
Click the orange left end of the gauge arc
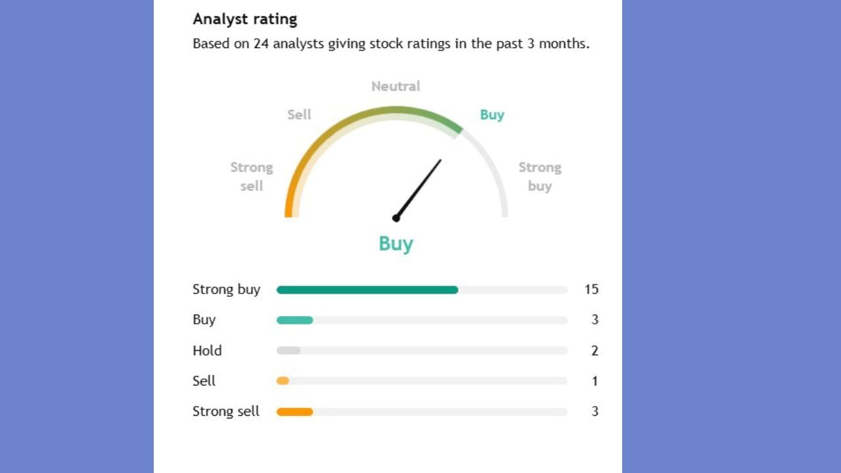coord(288,207)
